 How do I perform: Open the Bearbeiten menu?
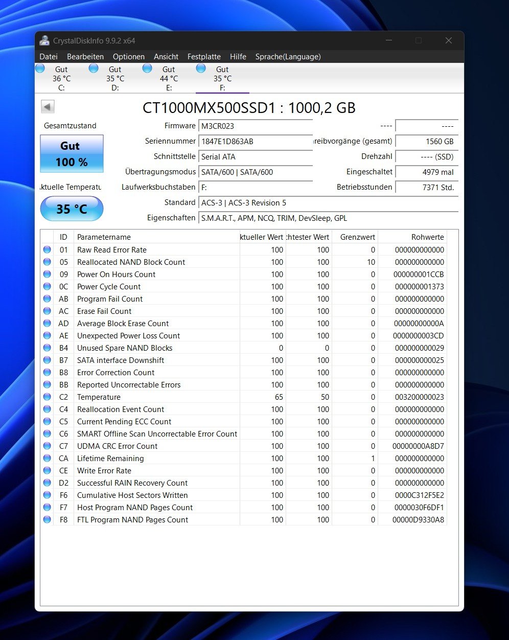(x=85, y=57)
